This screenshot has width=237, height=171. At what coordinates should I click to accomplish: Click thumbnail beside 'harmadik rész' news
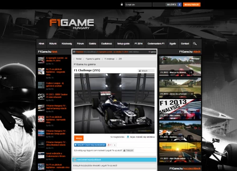tap(41, 119)
